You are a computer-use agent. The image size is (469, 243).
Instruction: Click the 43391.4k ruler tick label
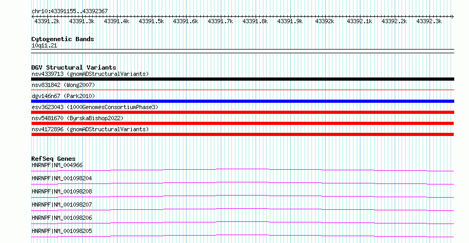116,22
